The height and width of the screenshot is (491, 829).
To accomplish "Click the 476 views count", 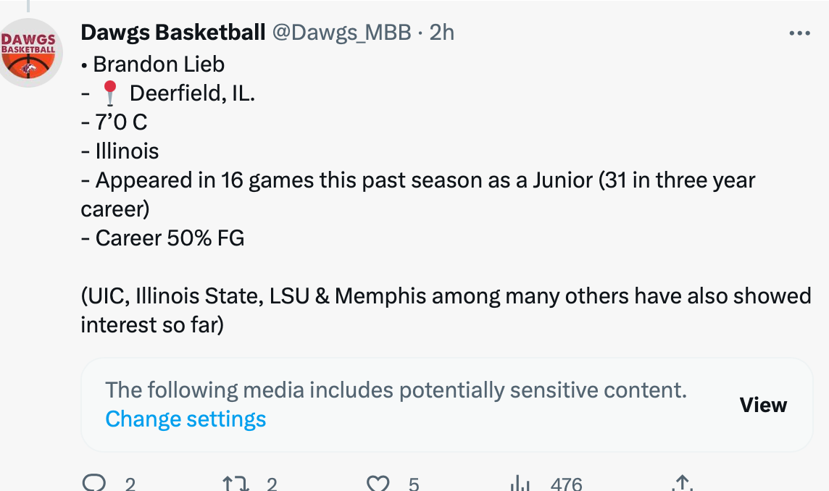I will coord(566,484).
